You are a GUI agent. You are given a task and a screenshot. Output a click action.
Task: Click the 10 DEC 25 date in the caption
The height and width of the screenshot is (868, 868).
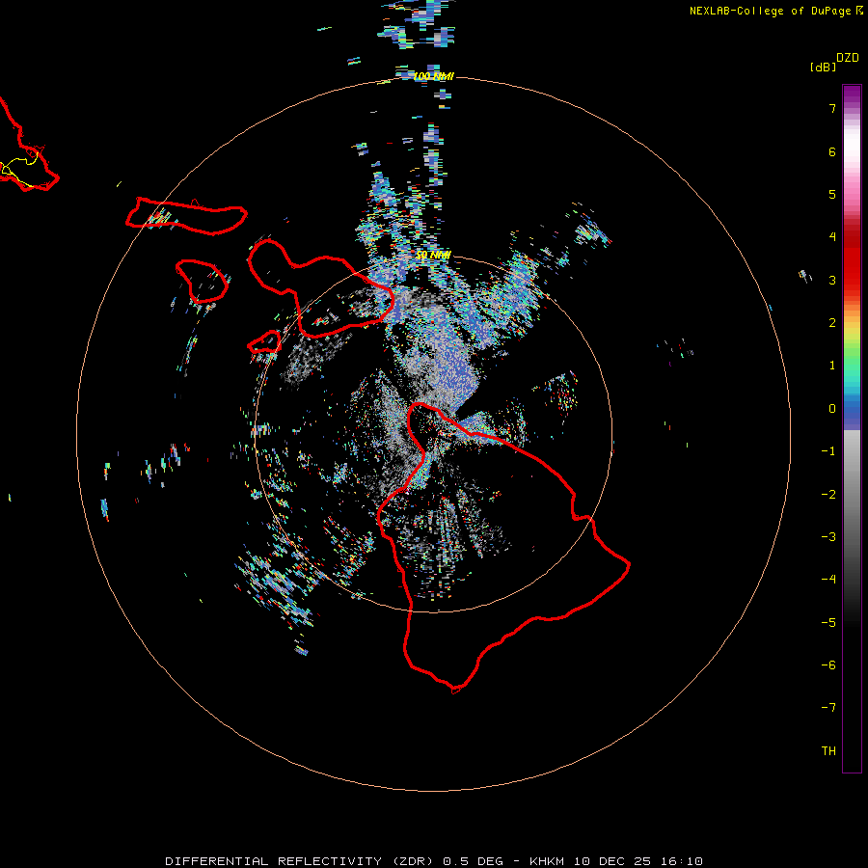(x=611, y=861)
